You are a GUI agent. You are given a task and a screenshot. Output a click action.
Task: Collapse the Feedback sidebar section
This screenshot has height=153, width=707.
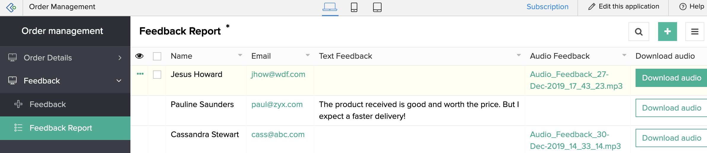pos(119,81)
